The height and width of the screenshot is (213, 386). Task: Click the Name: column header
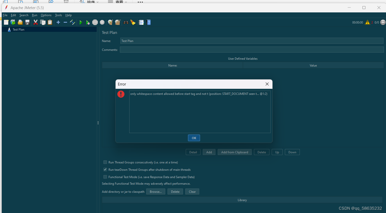(173, 65)
